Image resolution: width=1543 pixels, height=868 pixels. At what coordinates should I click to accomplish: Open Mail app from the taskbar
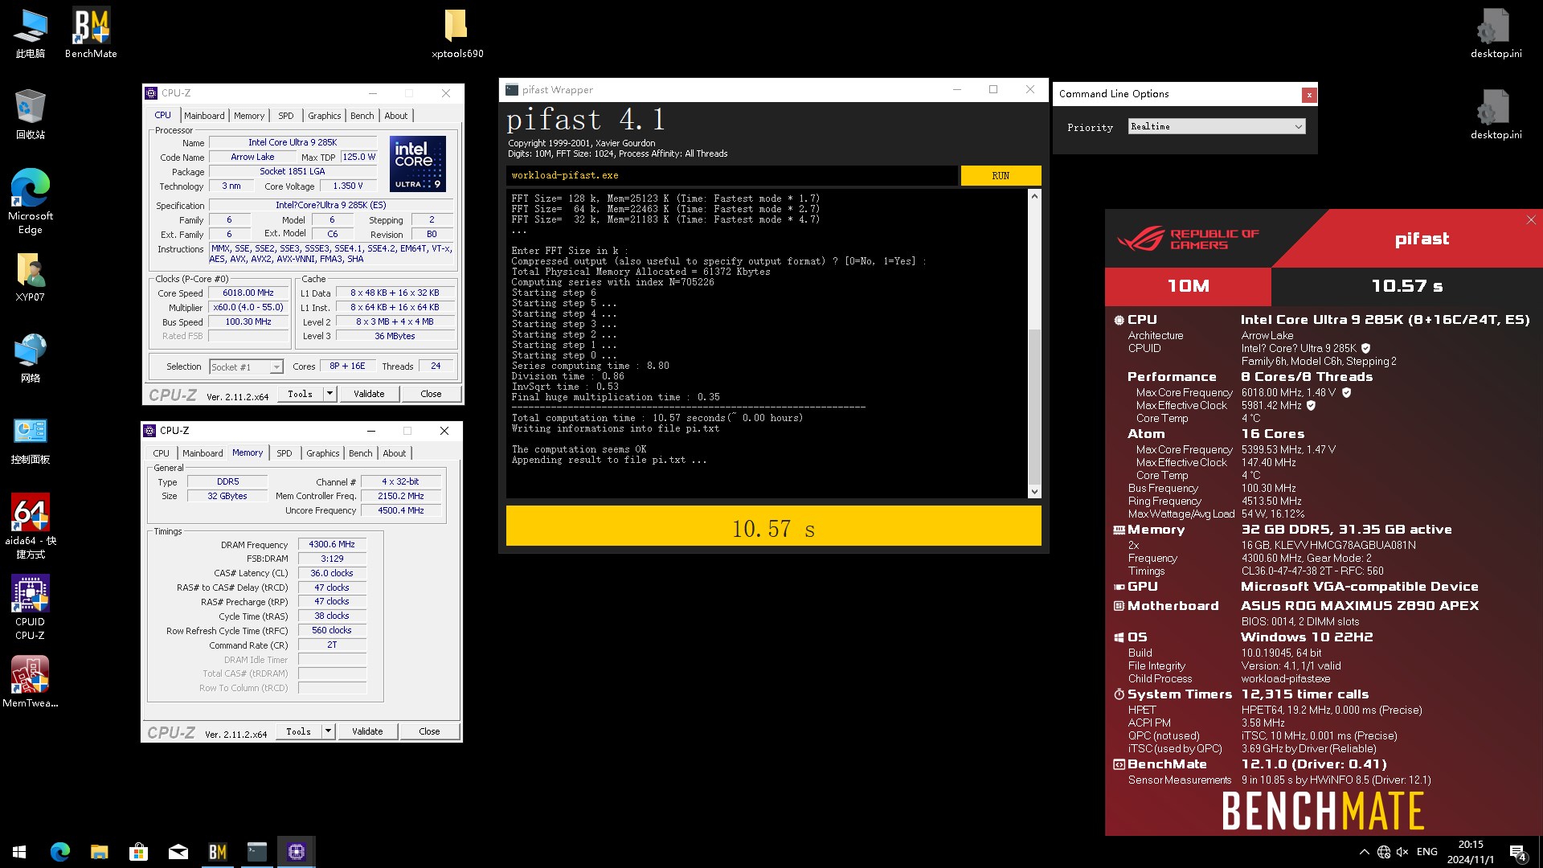click(178, 852)
